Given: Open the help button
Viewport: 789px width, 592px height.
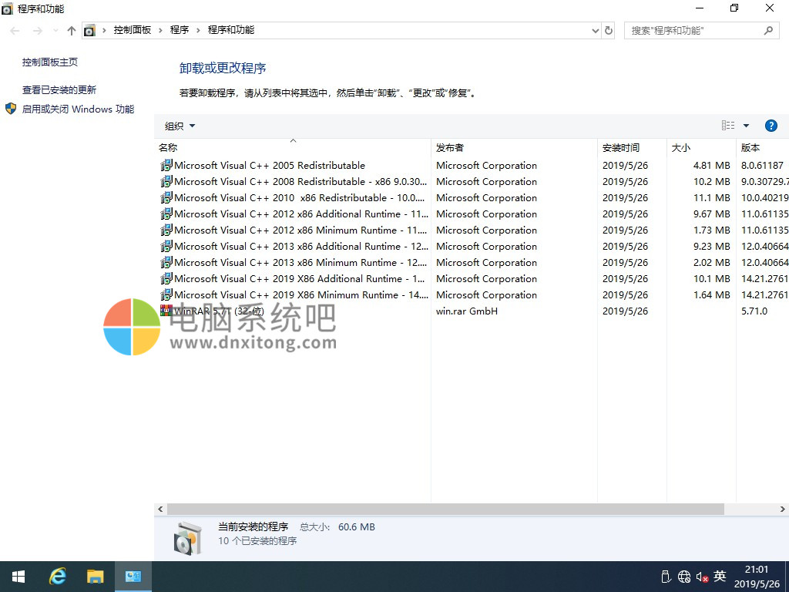Looking at the screenshot, I should point(771,126).
